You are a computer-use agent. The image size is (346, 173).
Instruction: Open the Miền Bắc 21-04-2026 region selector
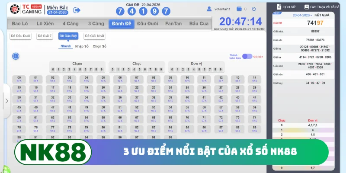click(x=58, y=10)
